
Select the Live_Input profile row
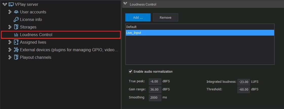pos(200,33)
